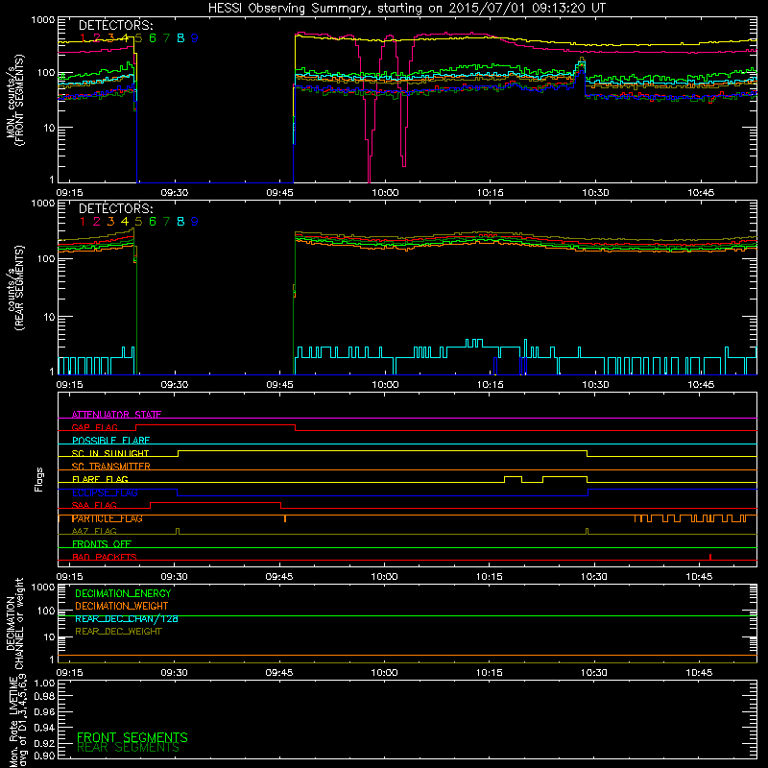The image size is (768, 768).
Task: Click the REAR SEGMENTS livetime legend label
Action: [x=129, y=748]
